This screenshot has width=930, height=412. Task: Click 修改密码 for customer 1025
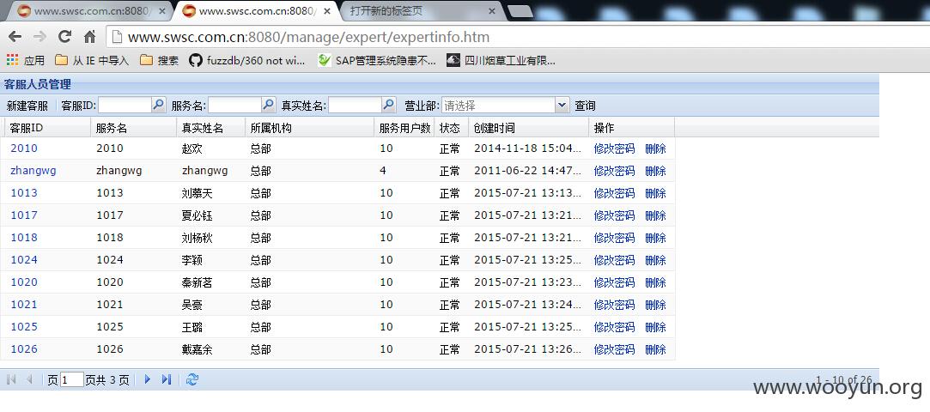click(615, 327)
